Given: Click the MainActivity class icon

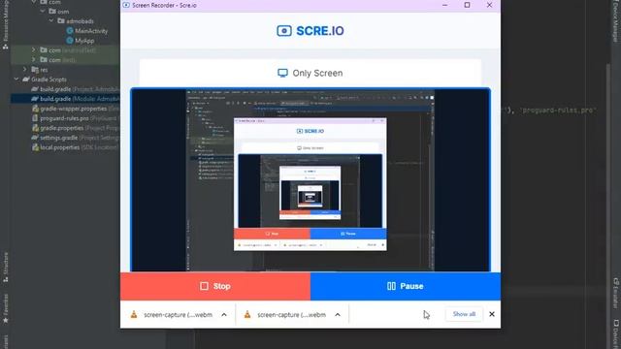Looking at the screenshot, I should (70, 30).
